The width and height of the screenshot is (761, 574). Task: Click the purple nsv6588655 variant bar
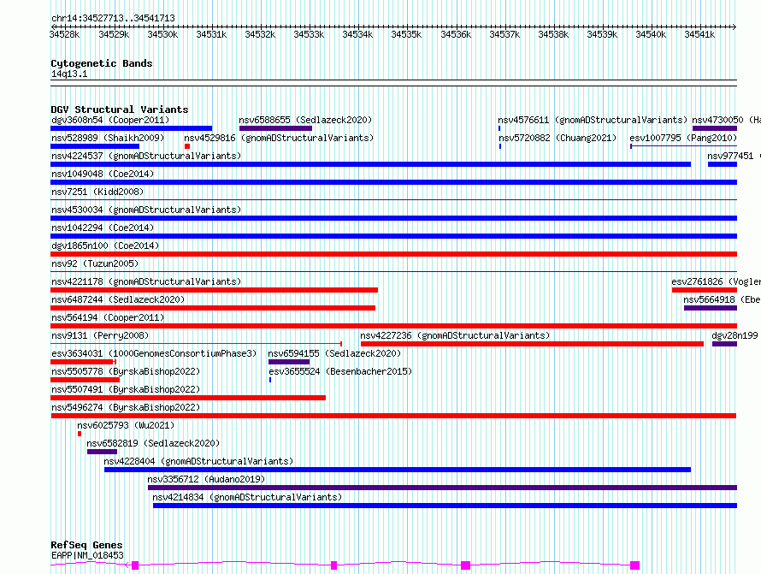275,128
